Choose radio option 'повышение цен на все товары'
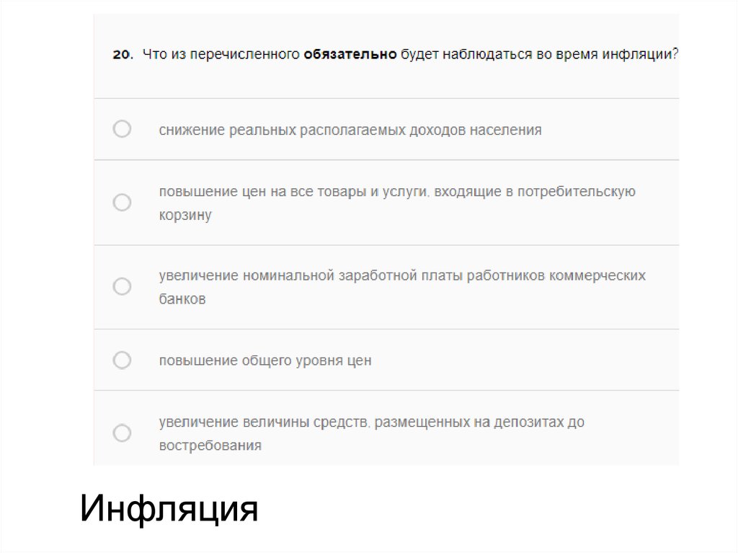738x553 pixels. click(x=123, y=202)
